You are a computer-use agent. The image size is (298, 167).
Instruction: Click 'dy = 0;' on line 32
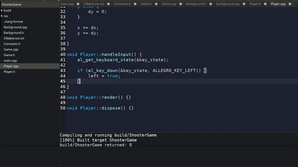tap(97, 12)
